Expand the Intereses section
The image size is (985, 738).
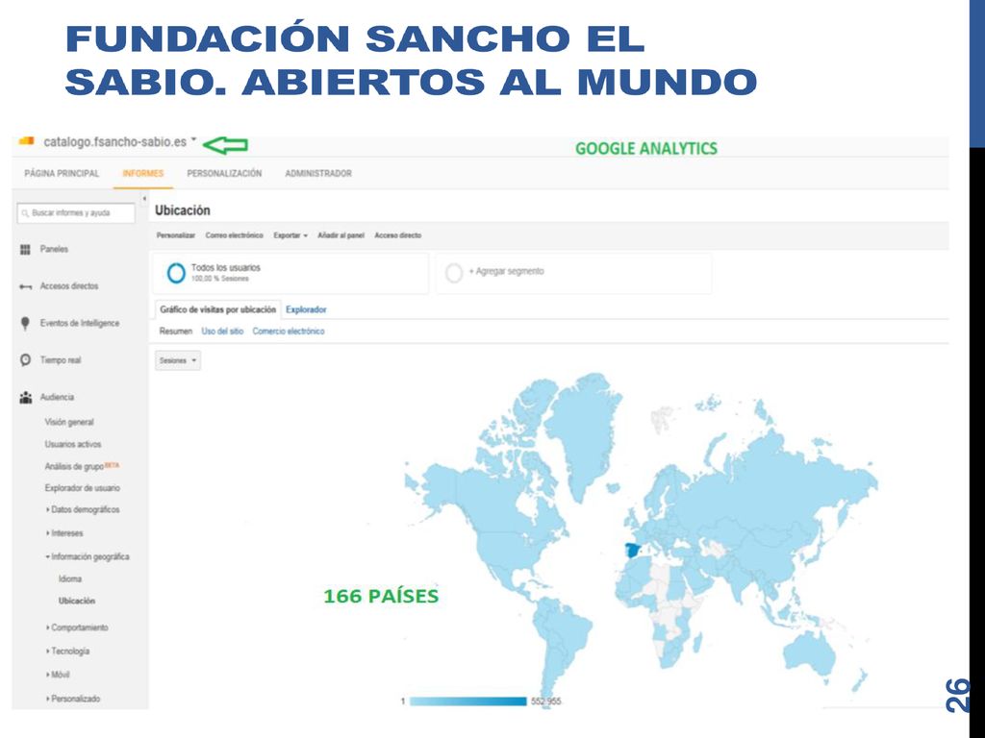[64, 533]
